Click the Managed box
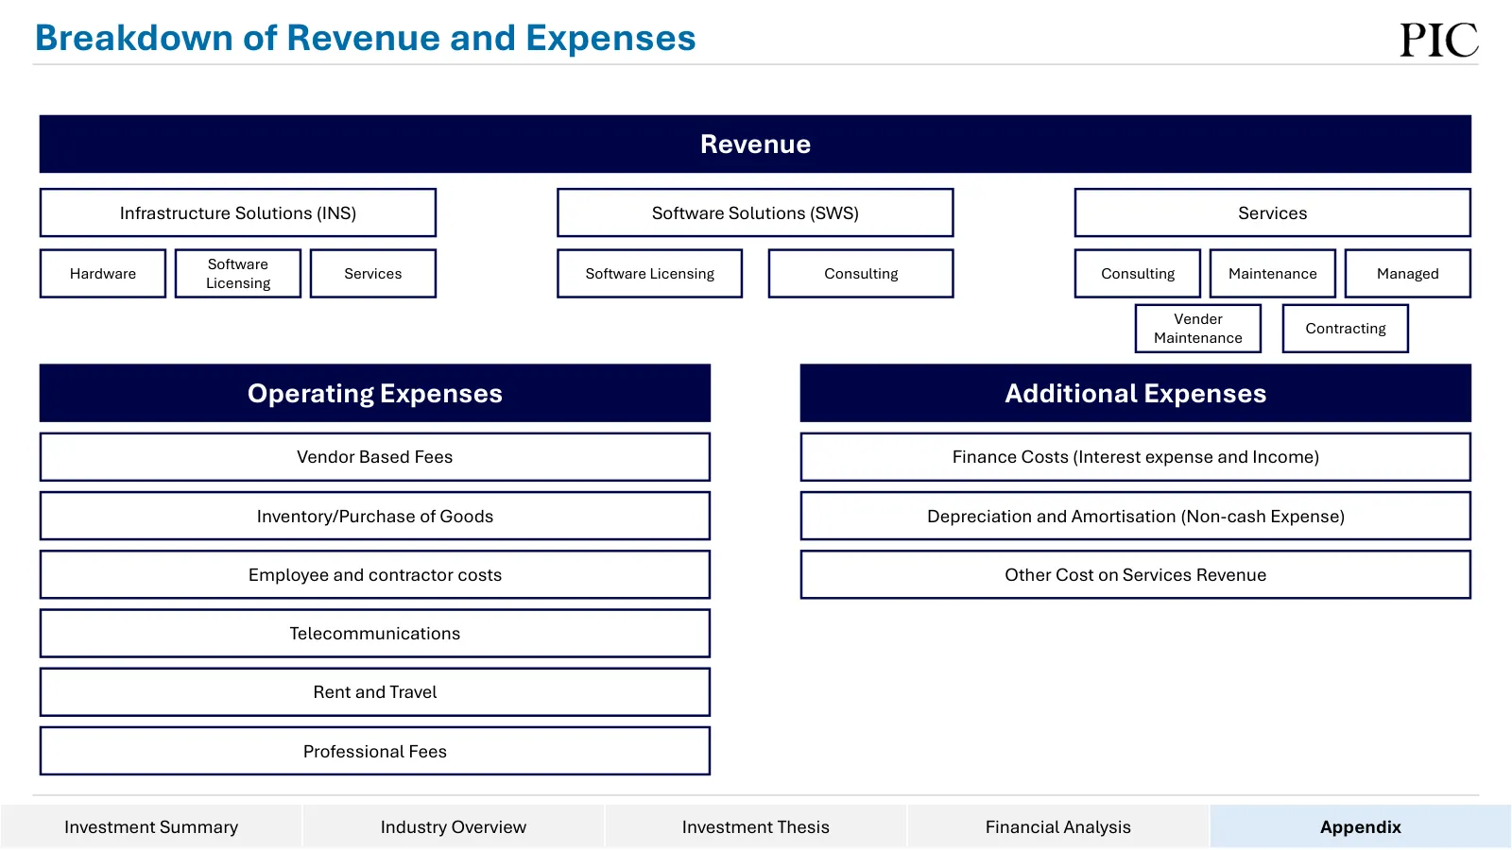This screenshot has width=1512, height=850. click(1408, 273)
